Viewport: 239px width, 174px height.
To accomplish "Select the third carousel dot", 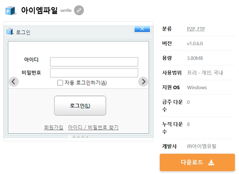I will [x=78, y=137].
